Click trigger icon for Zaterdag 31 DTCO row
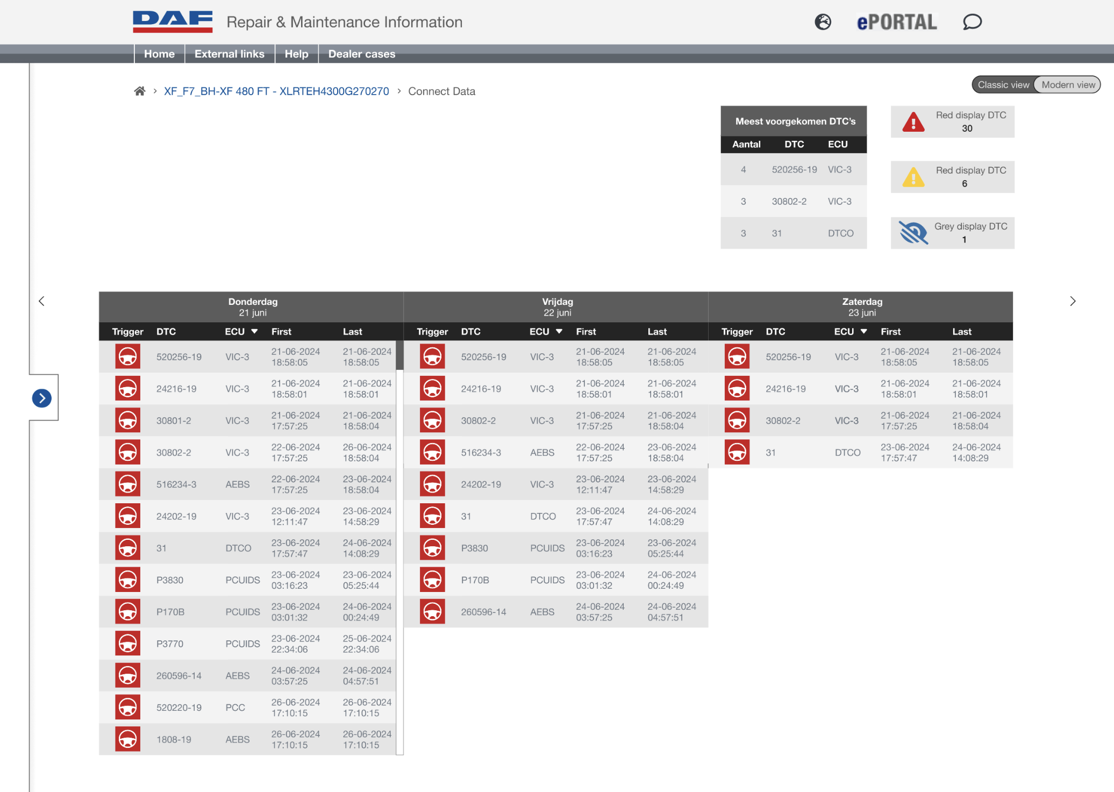Screen dimensions: 1114x792 (737, 453)
